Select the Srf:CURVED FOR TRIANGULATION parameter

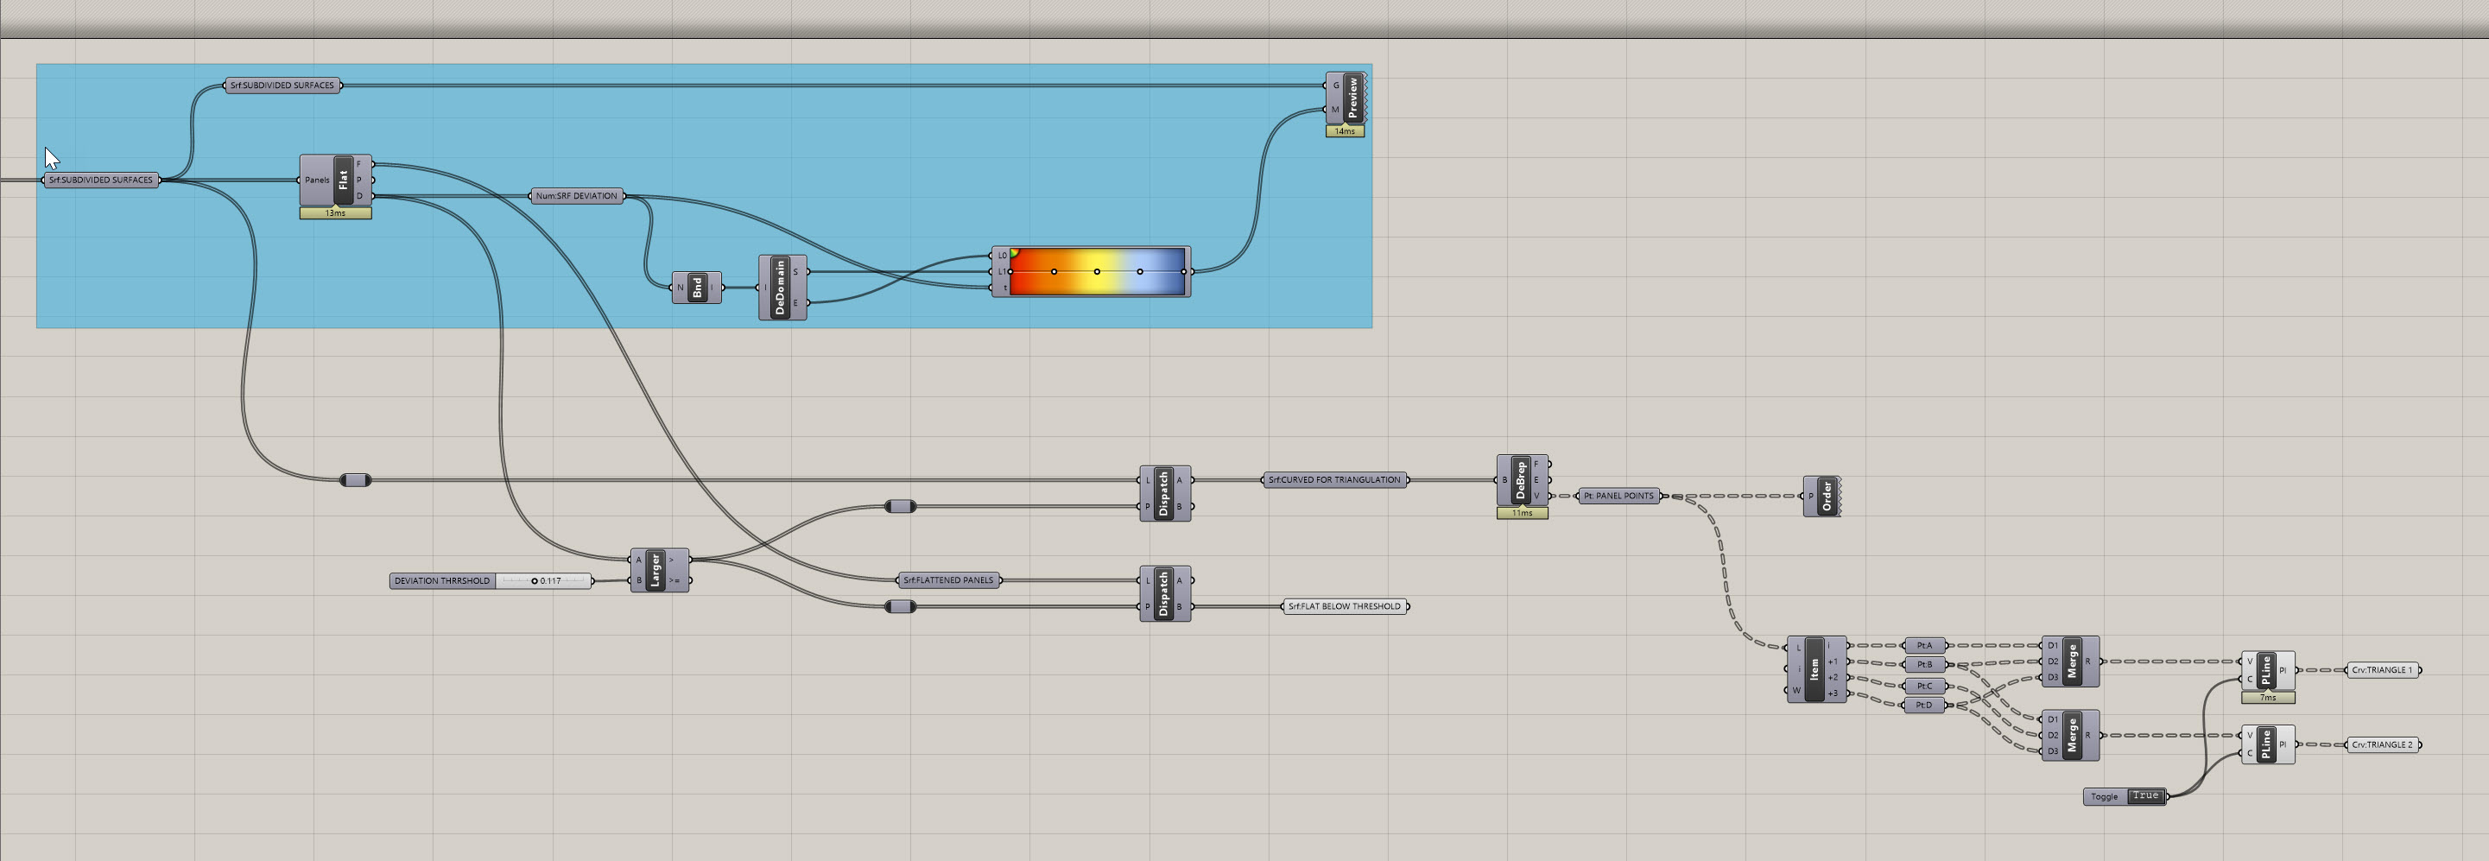(1334, 479)
